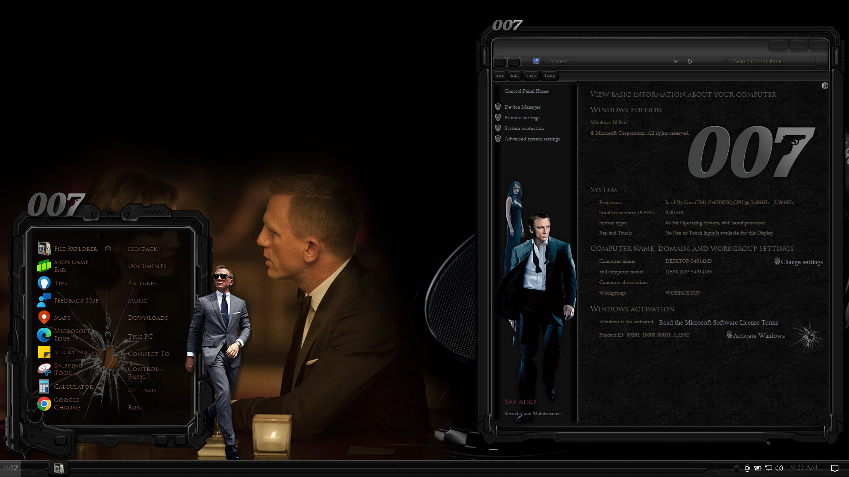Screen dimensions: 849x477
Task: Open the Tools menu
Action: pos(549,76)
